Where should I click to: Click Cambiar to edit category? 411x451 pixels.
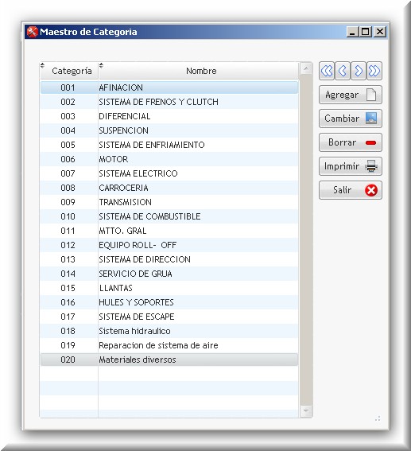coord(351,119)
